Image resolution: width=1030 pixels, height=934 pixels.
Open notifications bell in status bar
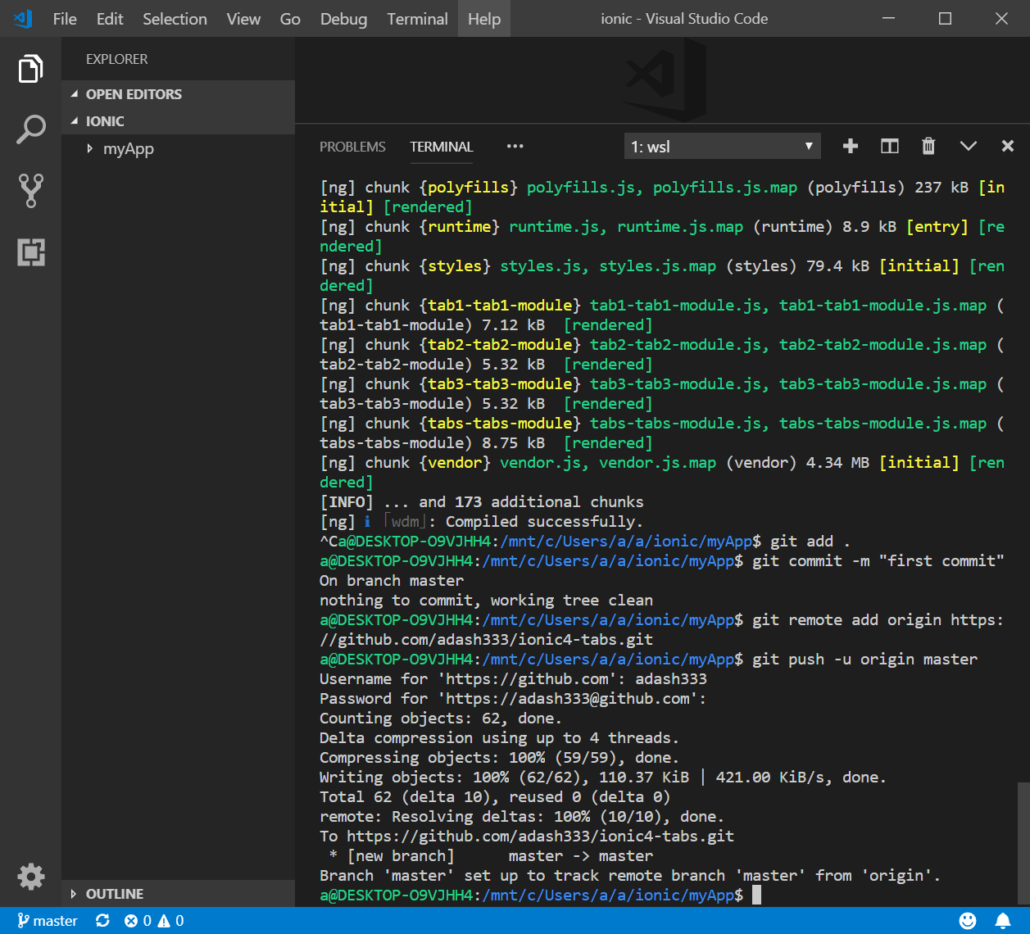[1003, 921]
